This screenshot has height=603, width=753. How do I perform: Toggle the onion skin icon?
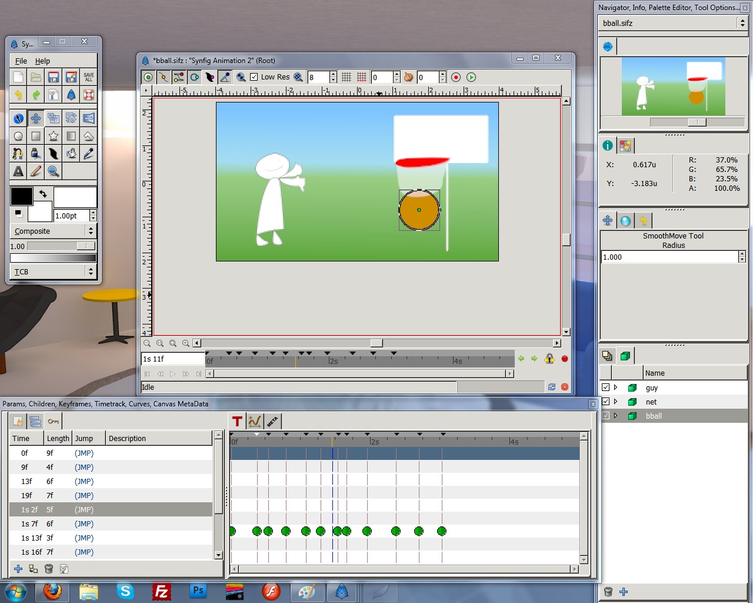[408, 77]
